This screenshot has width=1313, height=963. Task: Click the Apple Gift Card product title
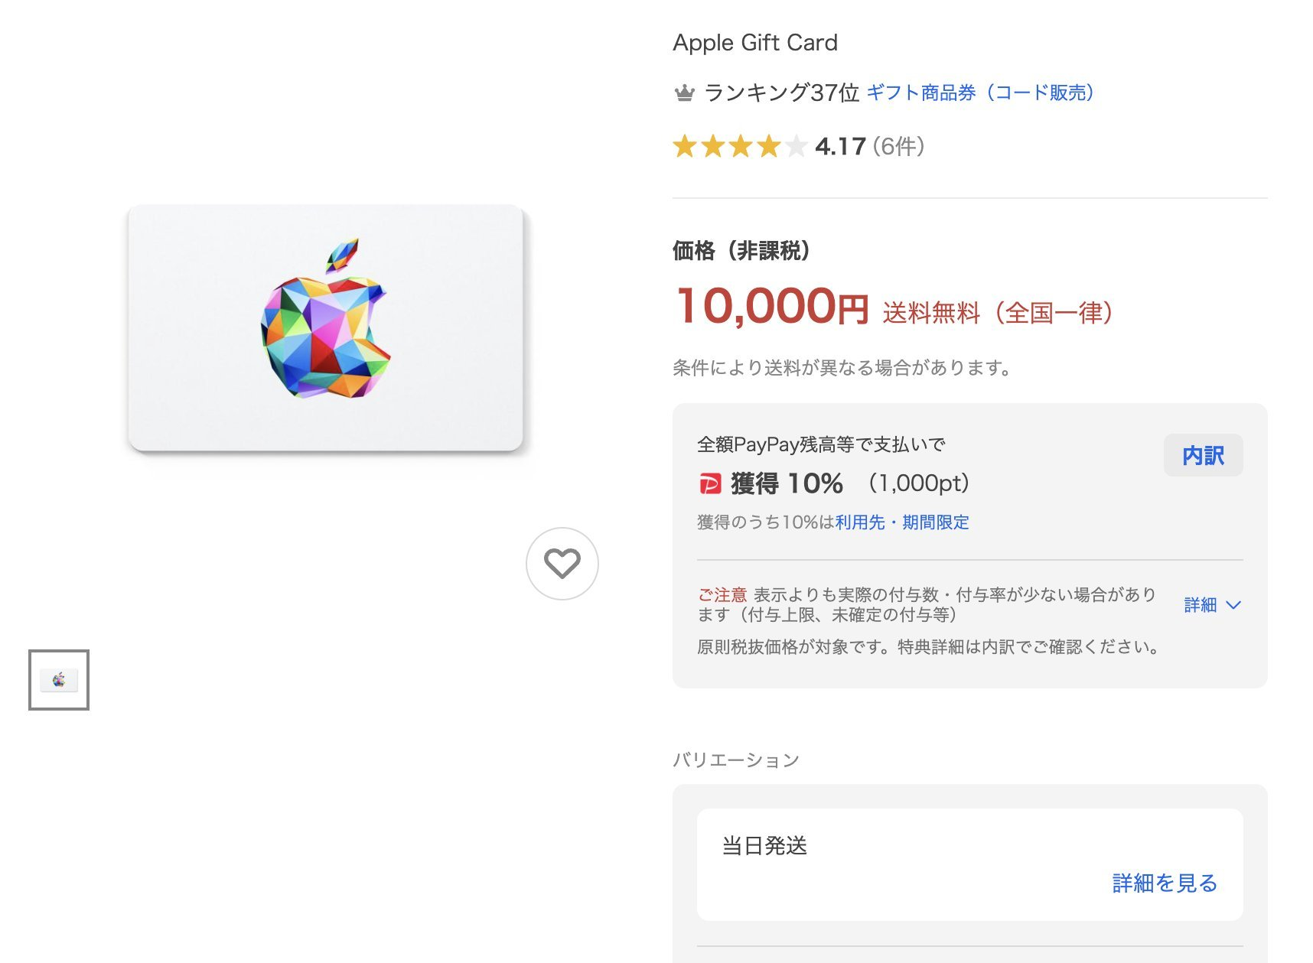755,43
